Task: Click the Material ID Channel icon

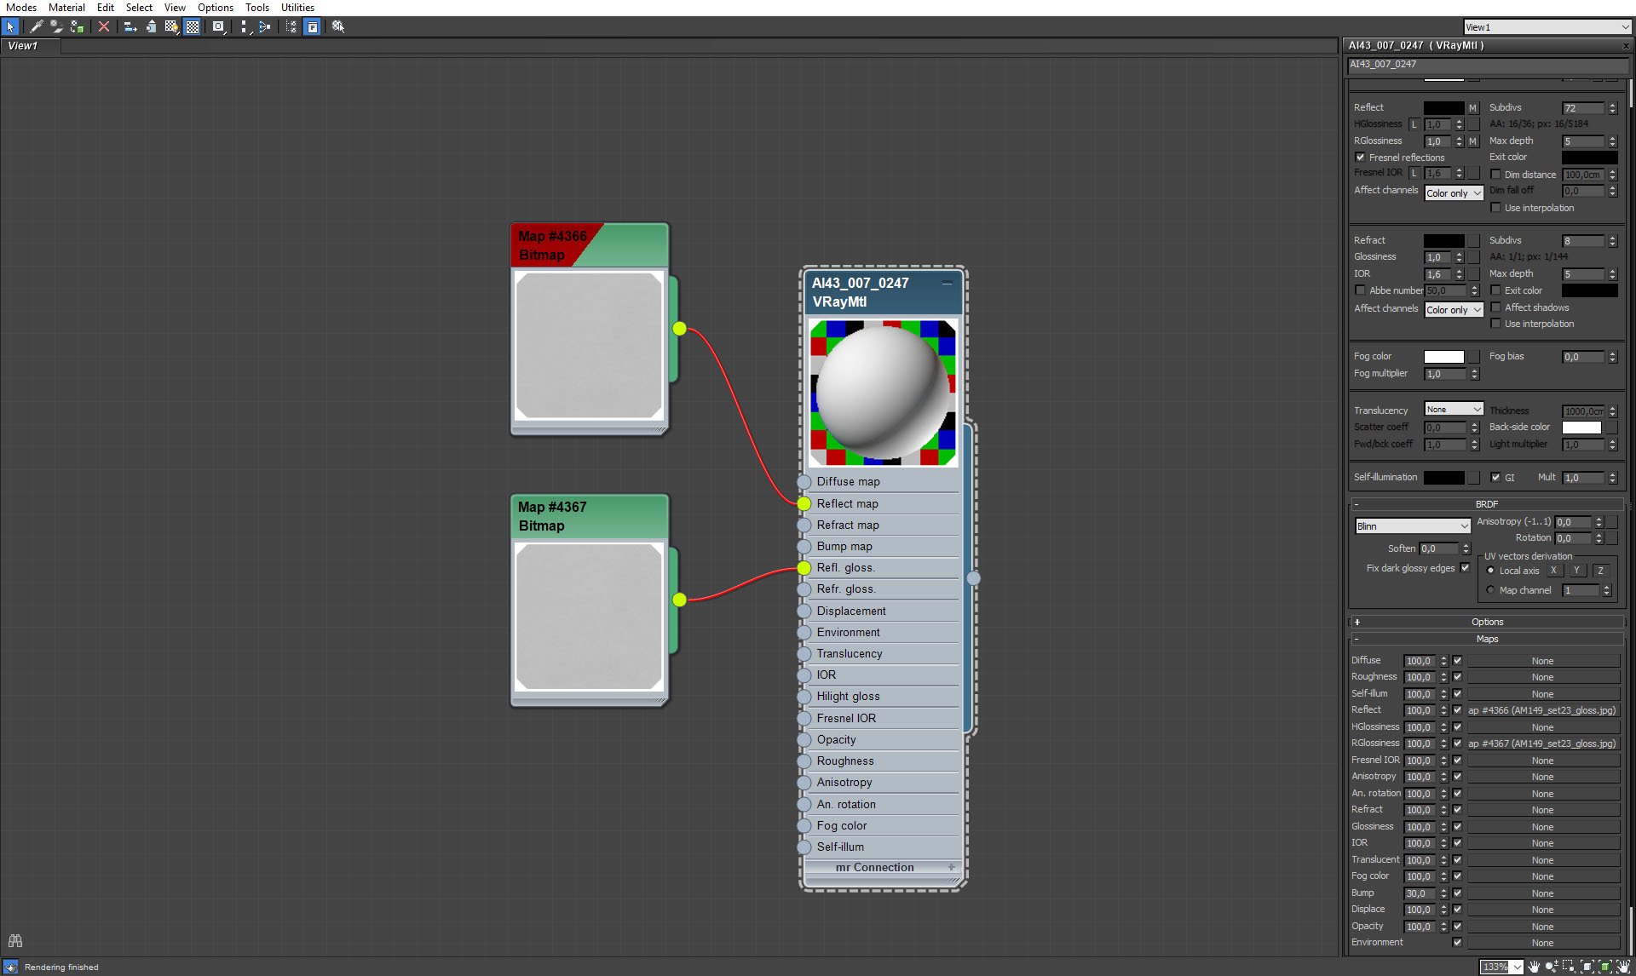Action: tap(219, 27)
